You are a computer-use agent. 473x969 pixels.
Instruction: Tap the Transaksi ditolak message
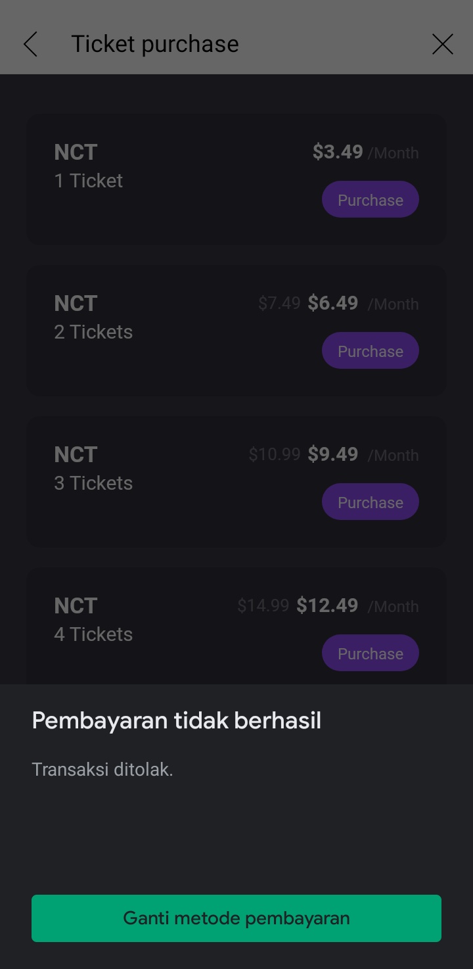pyautogui.click(x=102, y=769)
